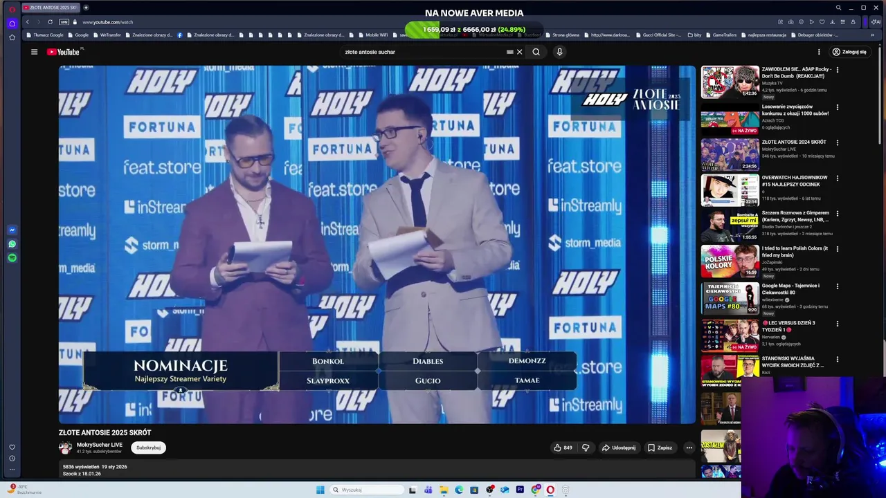Open options for Losowanie zwycięzców video
This screenshot has width=886, height=498.
[x=838, y=107]
